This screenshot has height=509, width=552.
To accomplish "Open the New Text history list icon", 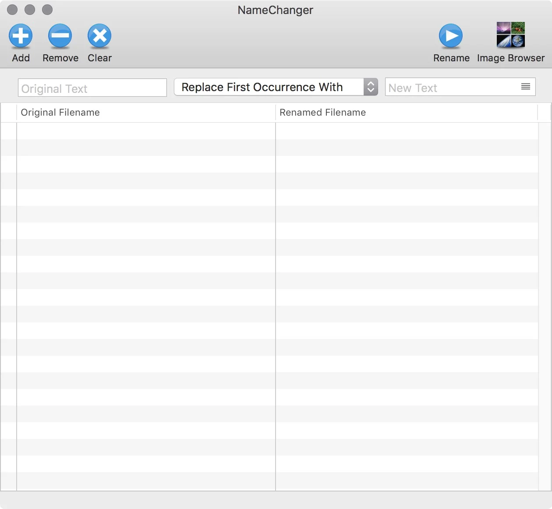I will tap(526, 87).
